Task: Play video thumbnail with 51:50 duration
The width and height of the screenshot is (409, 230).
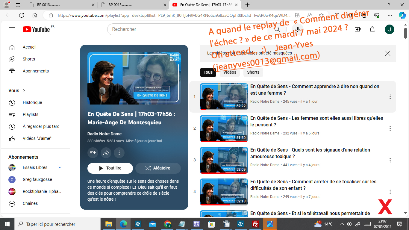Action: pos(224,128)
